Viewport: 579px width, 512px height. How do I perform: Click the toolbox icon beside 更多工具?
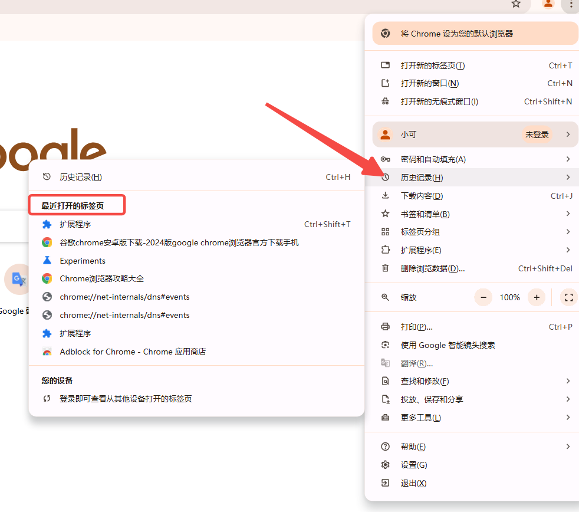point(385,418)
